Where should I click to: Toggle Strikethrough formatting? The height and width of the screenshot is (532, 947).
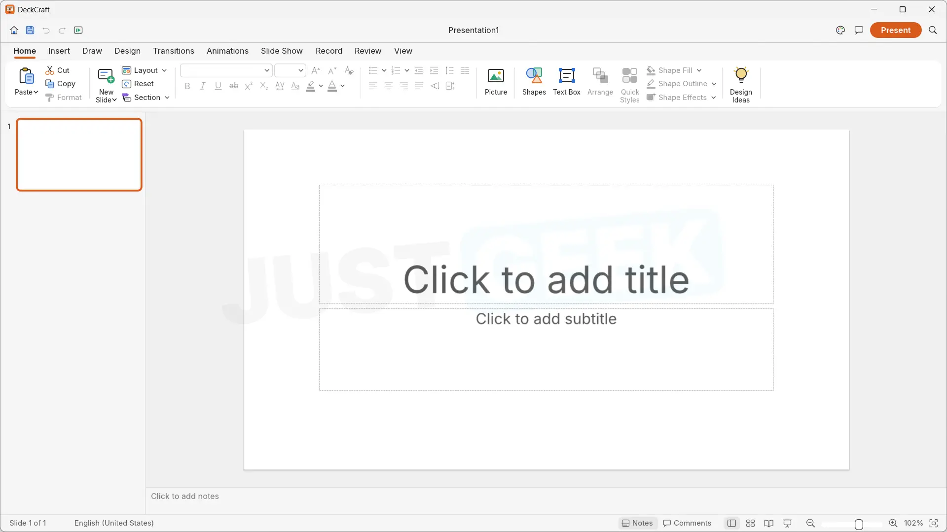pos(234,86)
